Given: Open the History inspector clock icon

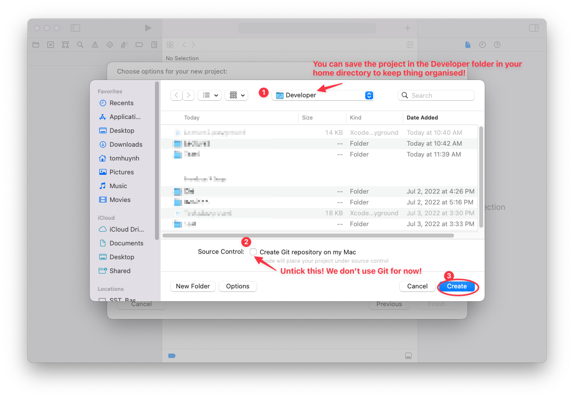Looking at the screenshot, I should click(482, 44).
